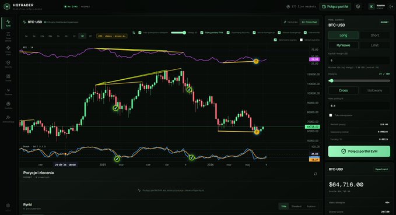Select the Rynkowe order type
The width and height of the screenshot is (396, 215).
[343, 45]
